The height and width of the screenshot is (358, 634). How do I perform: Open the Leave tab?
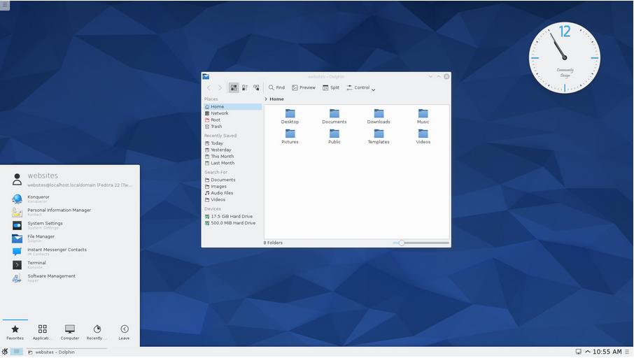click(124, 332)
